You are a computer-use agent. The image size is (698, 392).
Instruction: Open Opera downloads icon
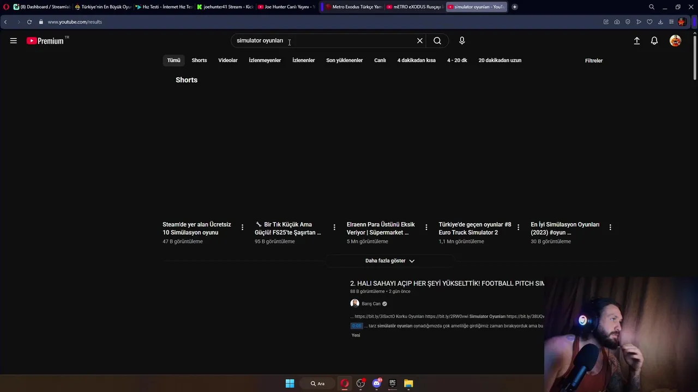pyautogui.click(x=660, y=22)
